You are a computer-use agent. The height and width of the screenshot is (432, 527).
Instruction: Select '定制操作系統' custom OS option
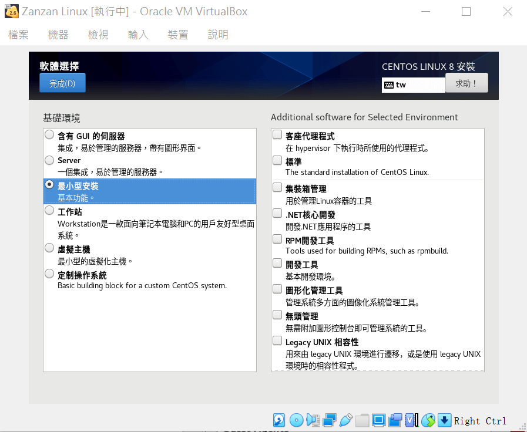(x=49, y=274)
